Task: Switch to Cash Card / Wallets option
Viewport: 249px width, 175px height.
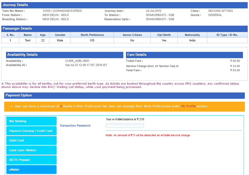Action: pyautogui.click(x=31, y=150)
